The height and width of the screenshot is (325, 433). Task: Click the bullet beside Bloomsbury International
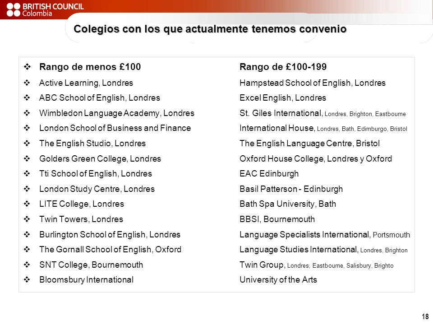27,280
